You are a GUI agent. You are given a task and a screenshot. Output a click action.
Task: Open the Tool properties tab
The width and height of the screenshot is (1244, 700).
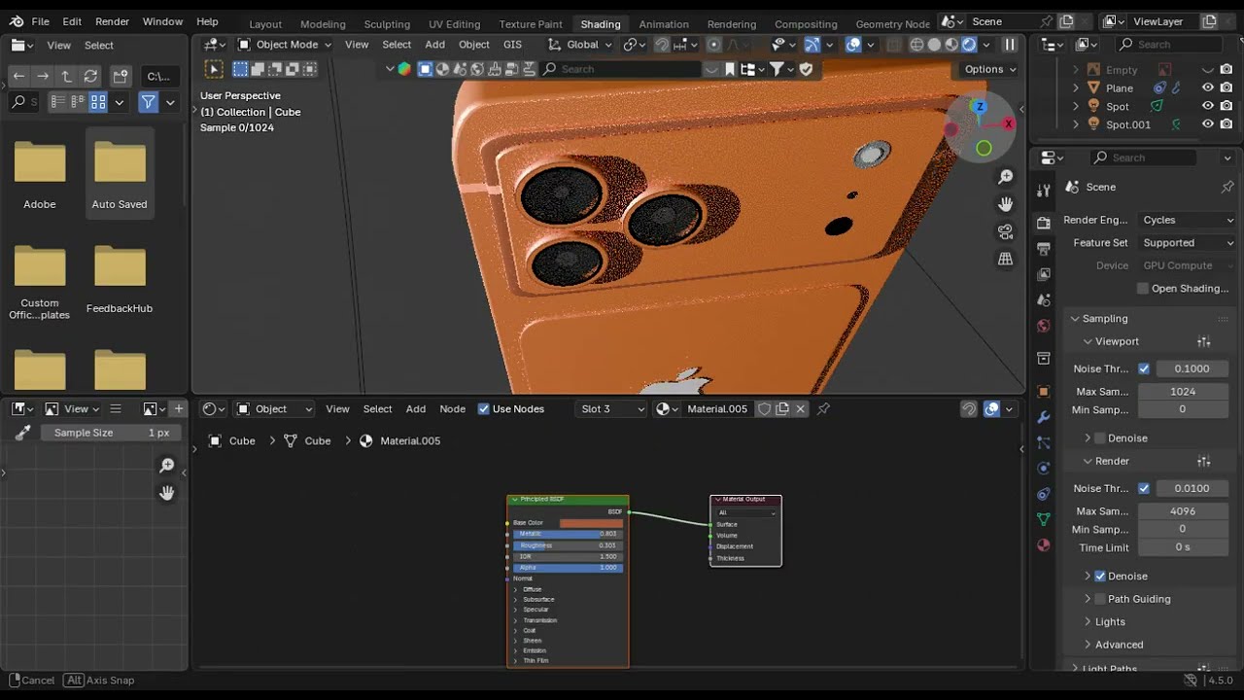coord(1044,191)
